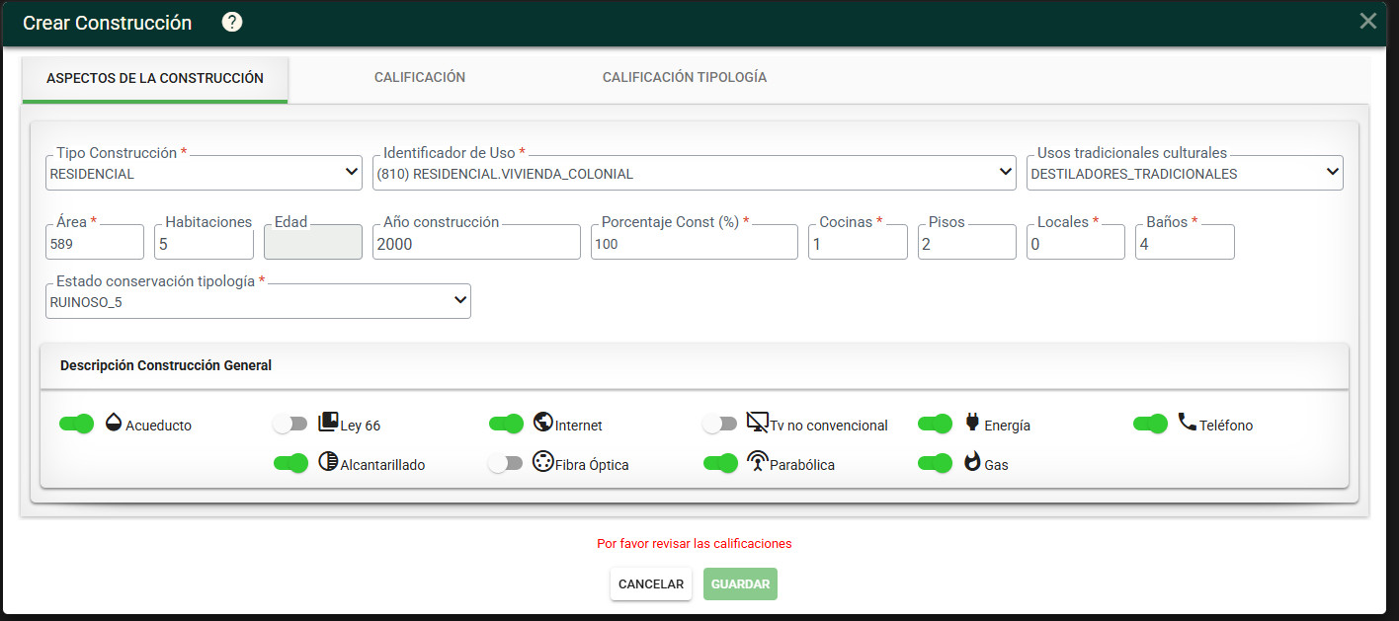Image resolution: width=1399 pixels, height=621 pixels.
Task: Switch off the Teléfono toggle
Action: (1150, 424)
